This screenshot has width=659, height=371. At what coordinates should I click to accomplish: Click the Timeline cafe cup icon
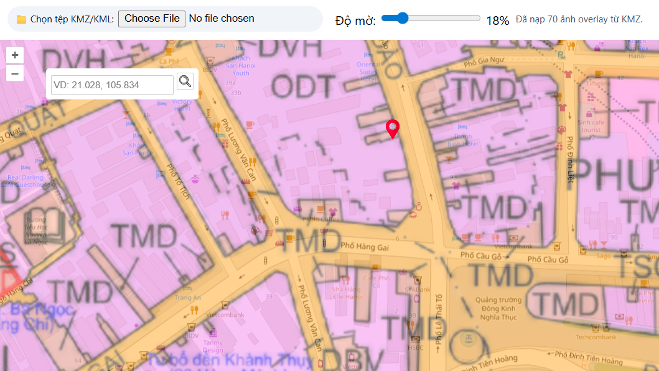599,74
